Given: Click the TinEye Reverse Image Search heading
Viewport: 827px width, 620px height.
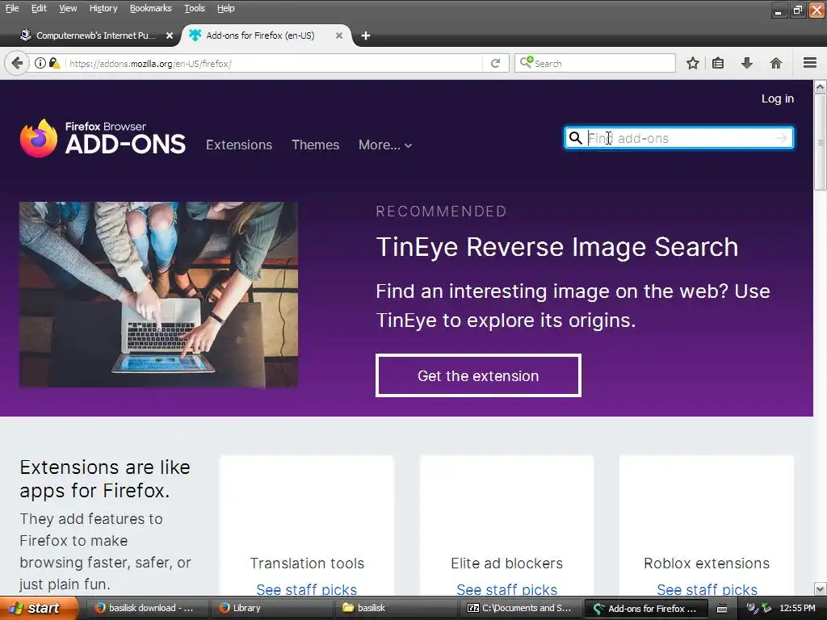Looking at the screenshot, I should coord(557,247).
